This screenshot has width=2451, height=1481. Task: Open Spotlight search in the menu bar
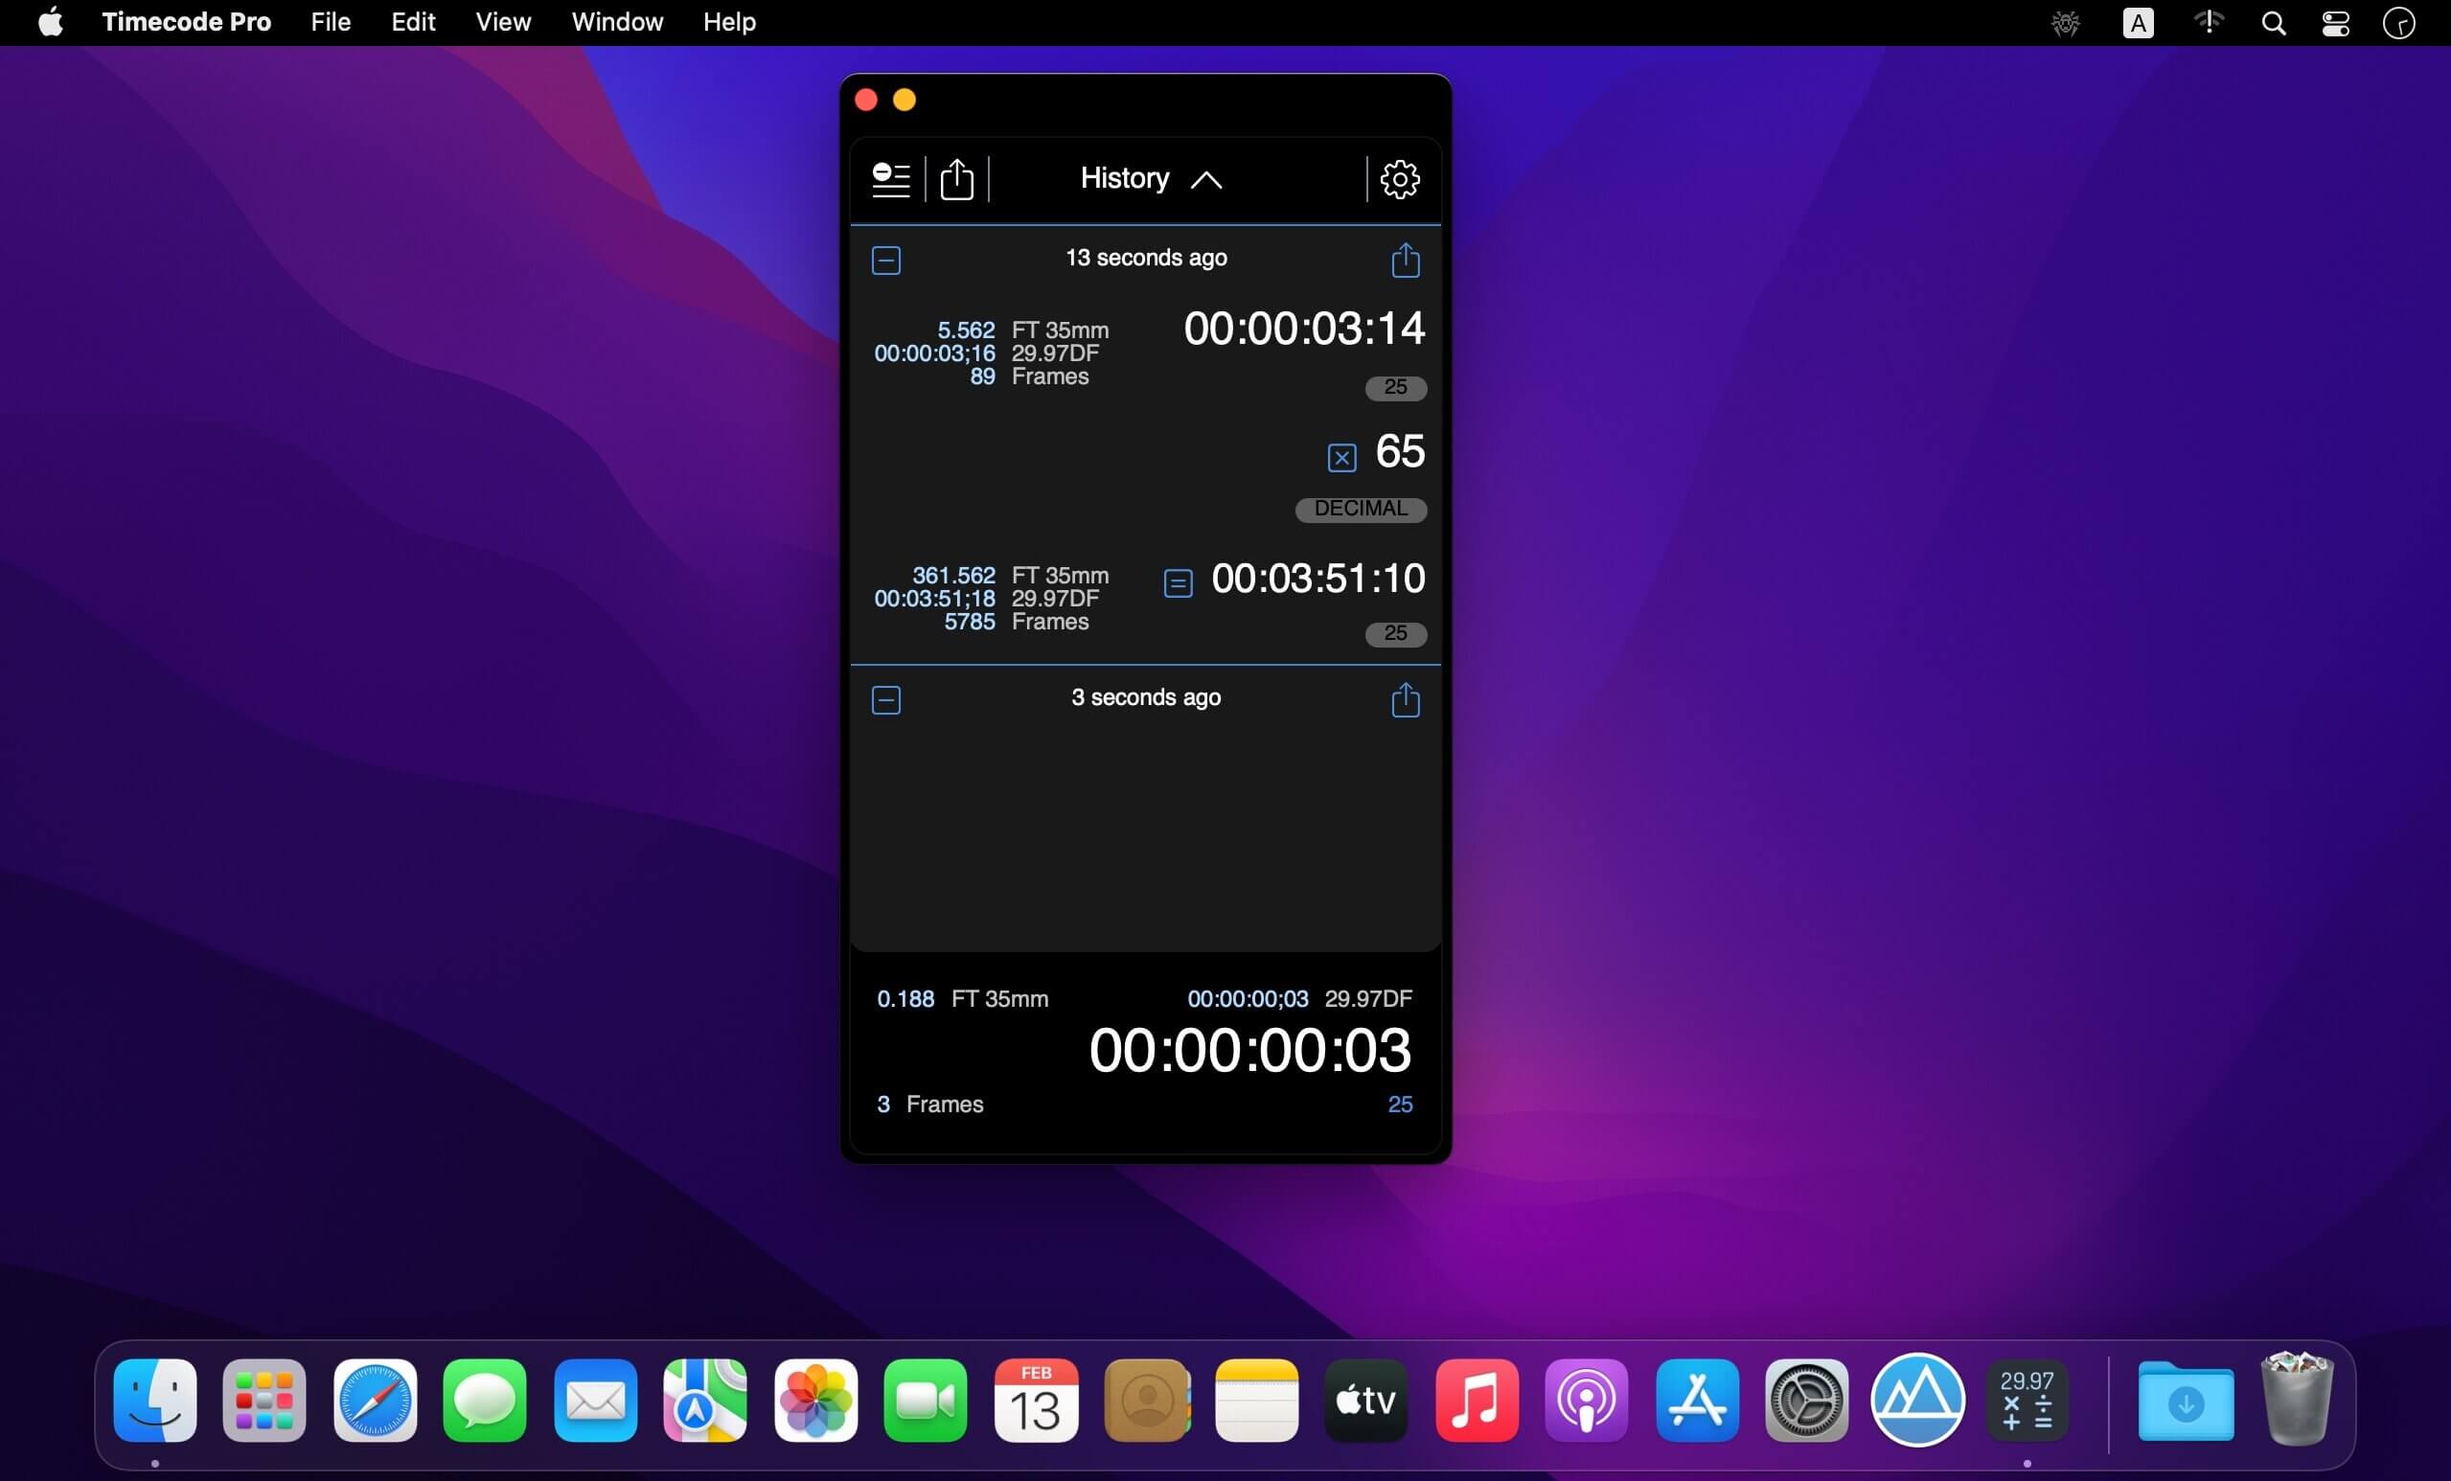pyautogui.click(x=2273, y=23)
